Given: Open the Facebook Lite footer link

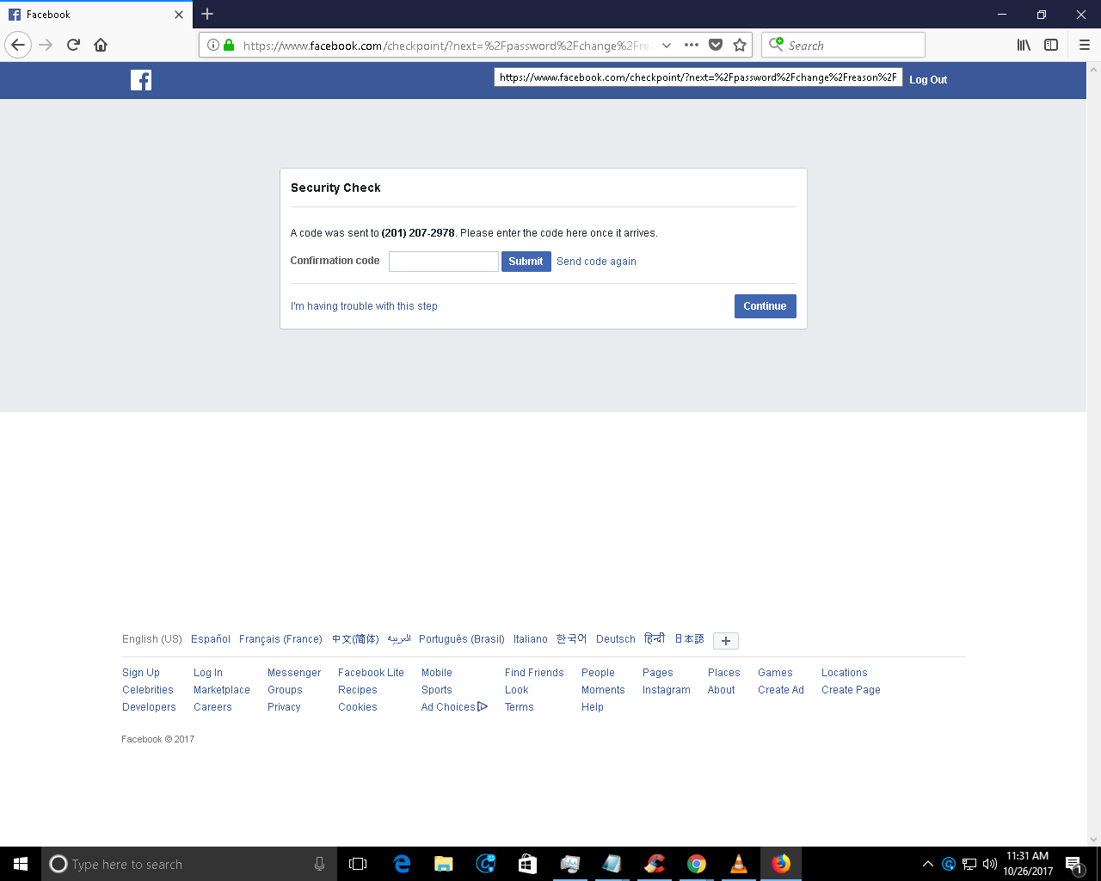Looking at the screenshot, I should coord(371,673).
